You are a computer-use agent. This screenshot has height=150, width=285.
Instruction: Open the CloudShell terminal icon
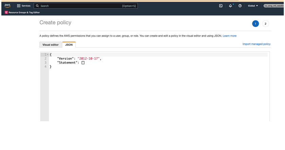221,6
